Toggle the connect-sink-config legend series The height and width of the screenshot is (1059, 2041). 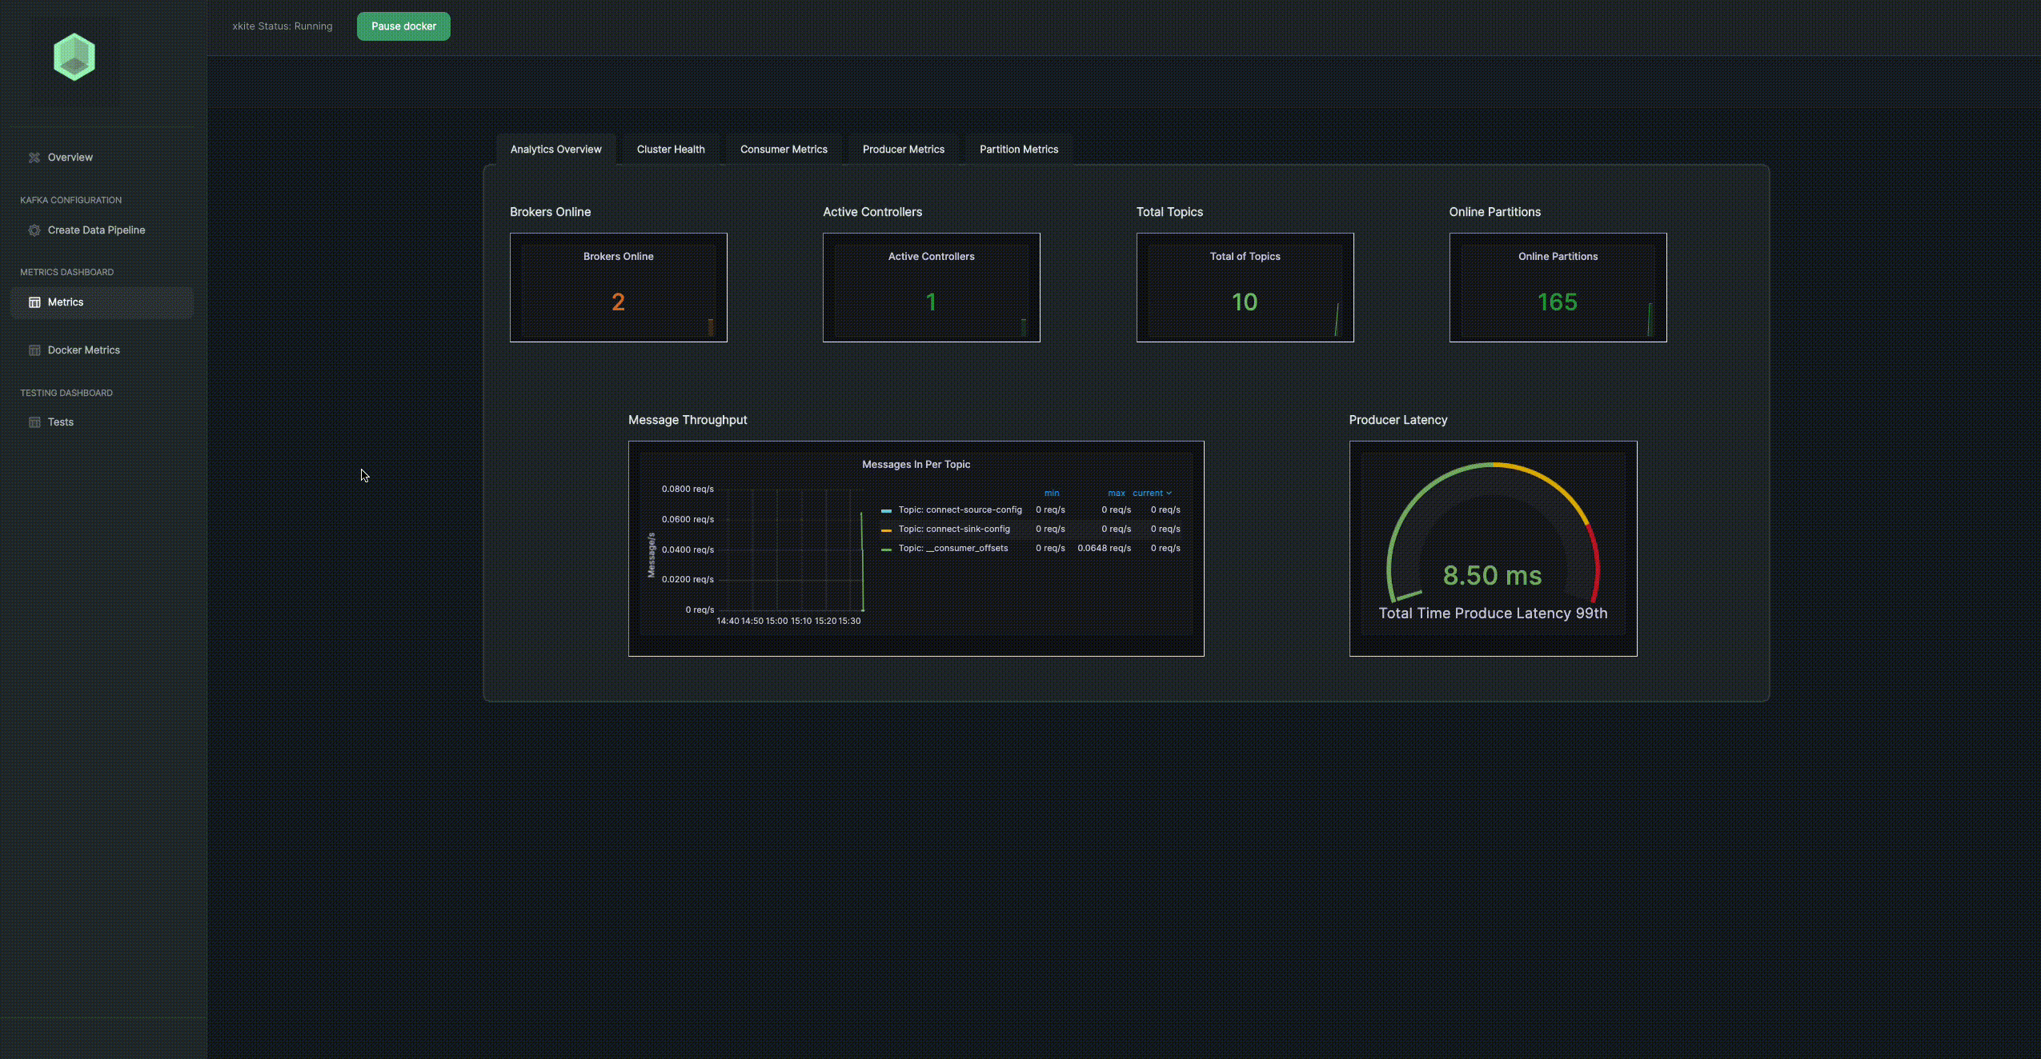(x=953, y=529)
